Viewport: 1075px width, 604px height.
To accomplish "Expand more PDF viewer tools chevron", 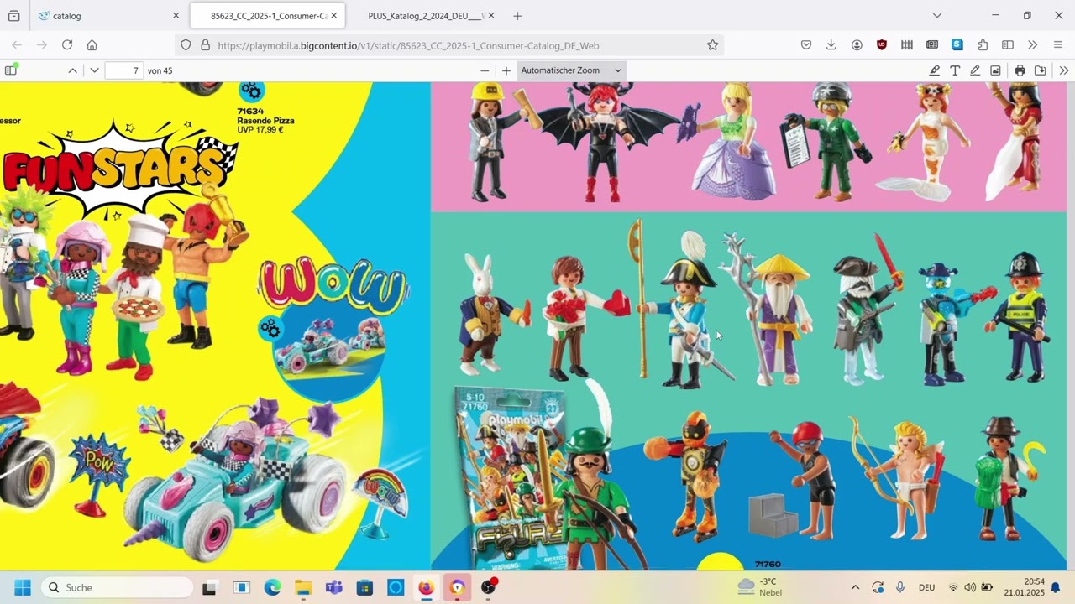I will pos(1063,70).
